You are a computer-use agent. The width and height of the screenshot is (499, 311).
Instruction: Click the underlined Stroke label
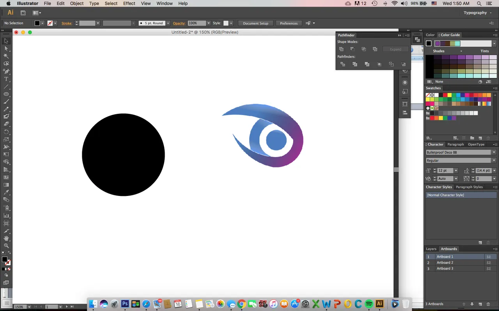click(x=67, y=23)
